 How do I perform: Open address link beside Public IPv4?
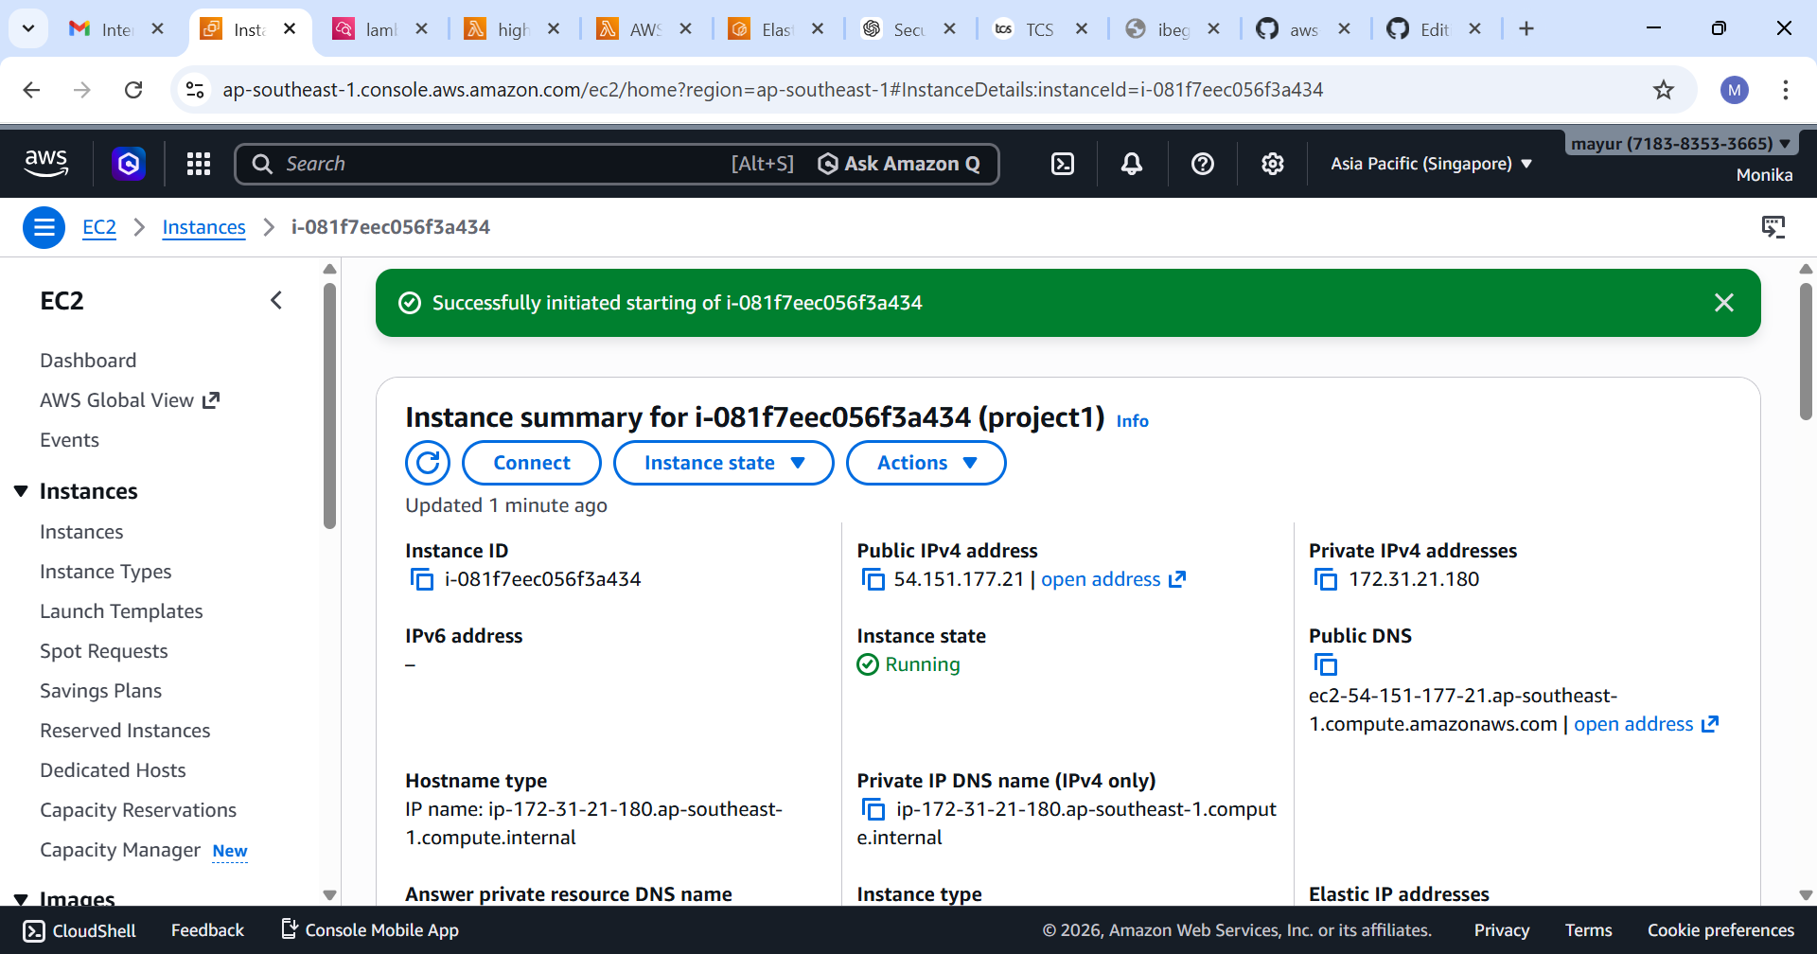click(1101, 578)
